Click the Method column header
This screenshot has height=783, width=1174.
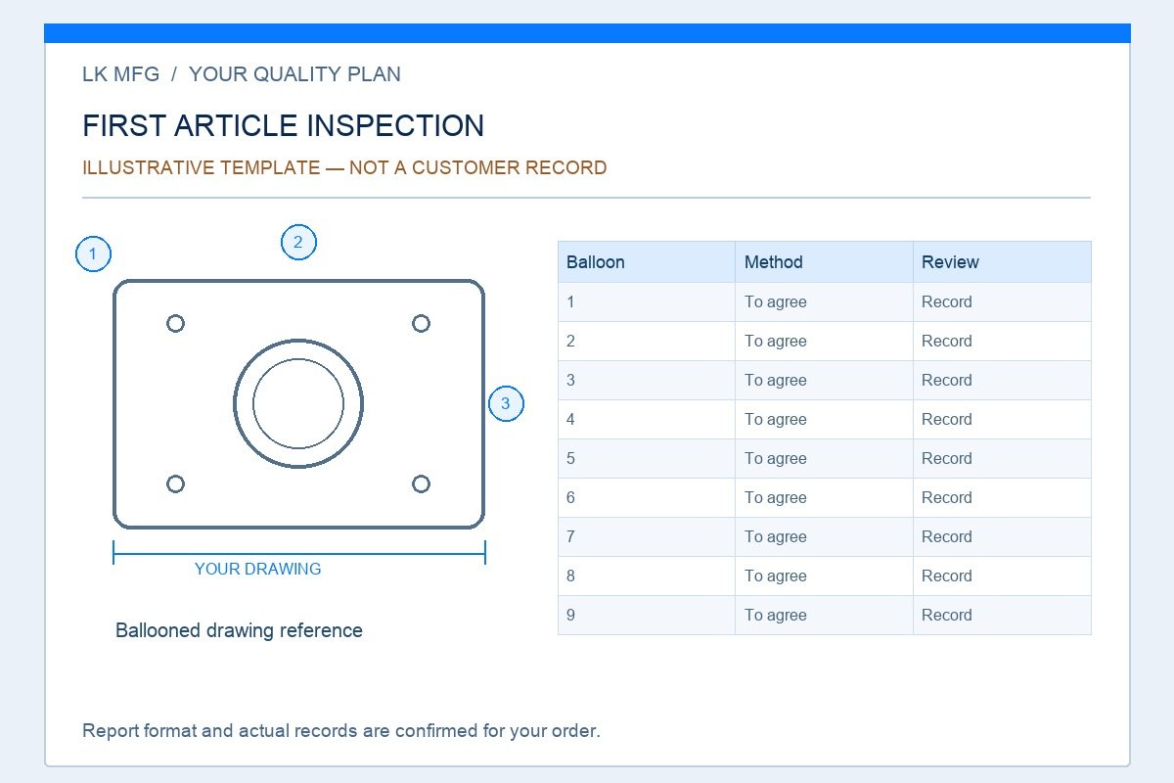tap(824, 262)
